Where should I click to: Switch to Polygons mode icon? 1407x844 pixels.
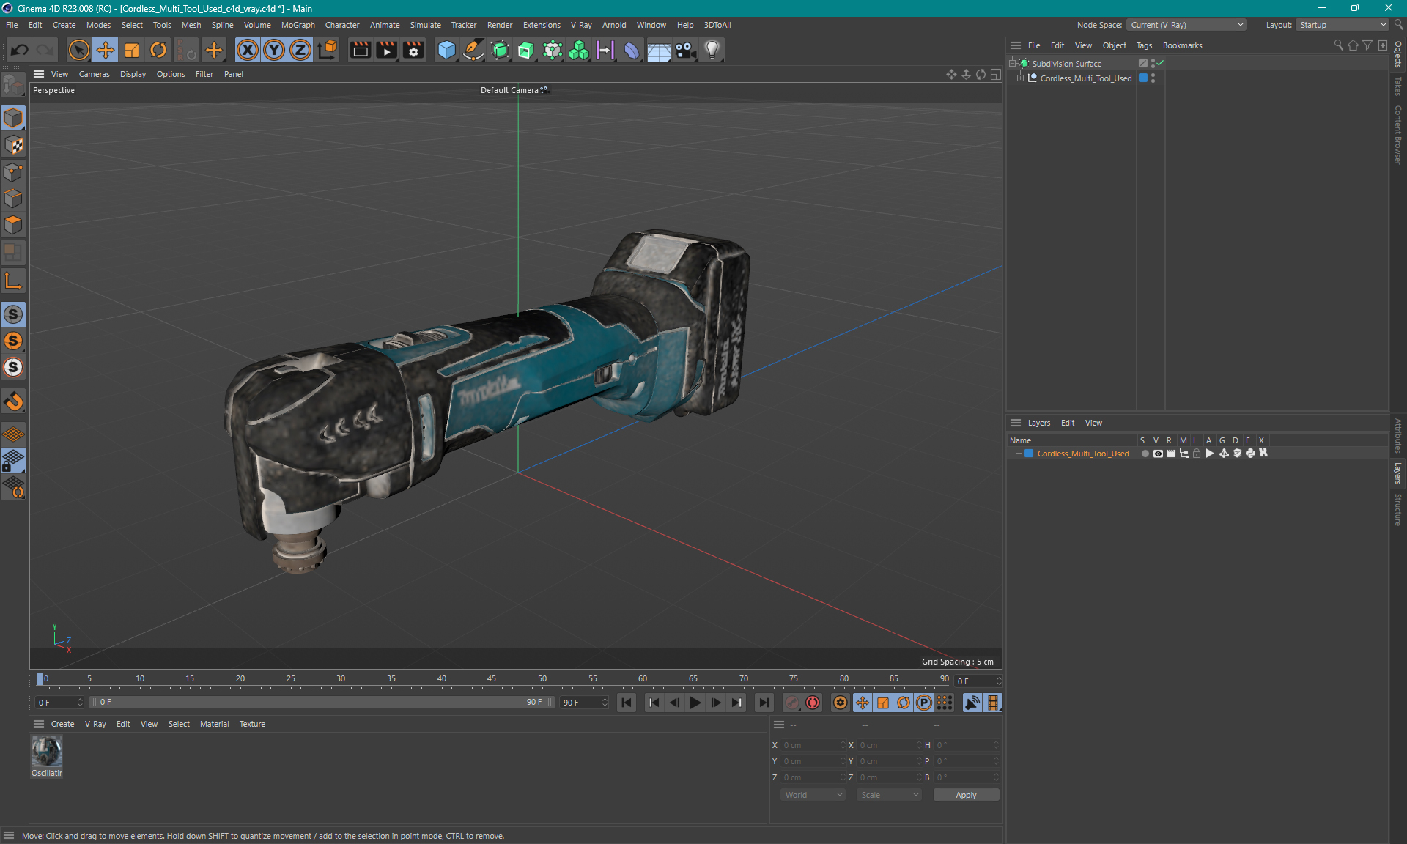coord(13,225)
